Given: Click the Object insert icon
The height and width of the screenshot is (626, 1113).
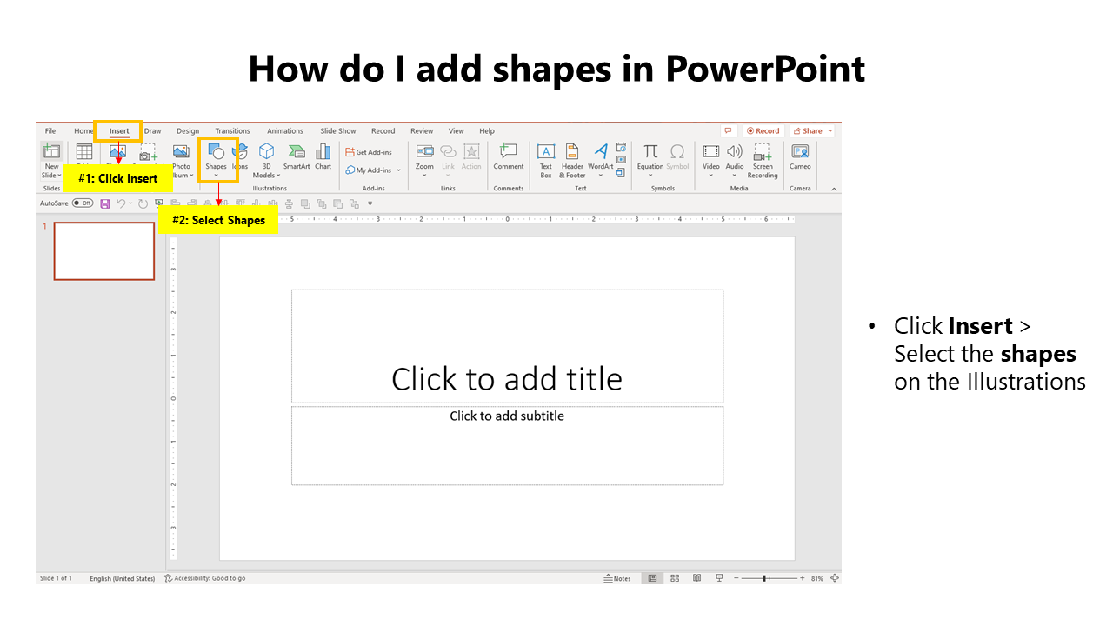Looking at the screenshot, I should click(621, 172).
